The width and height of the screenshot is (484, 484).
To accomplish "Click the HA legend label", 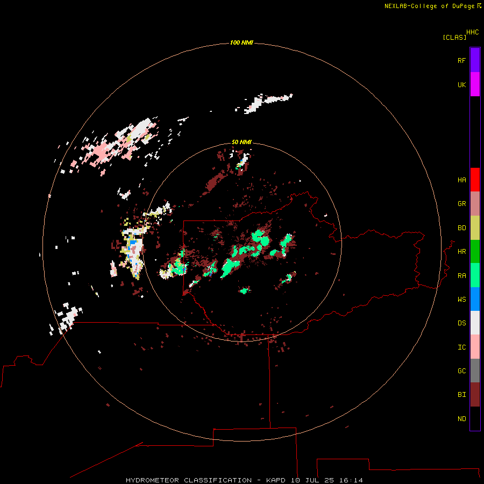I will pos(461,180).
